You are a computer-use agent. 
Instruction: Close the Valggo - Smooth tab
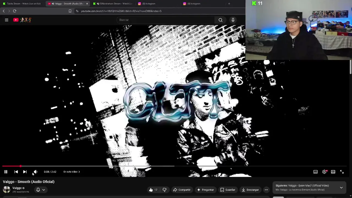coord(87,4)
